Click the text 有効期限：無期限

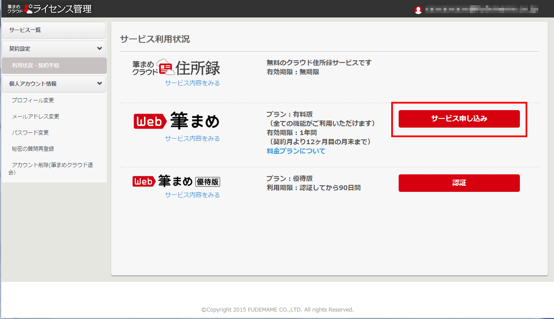tap(293, 72)
